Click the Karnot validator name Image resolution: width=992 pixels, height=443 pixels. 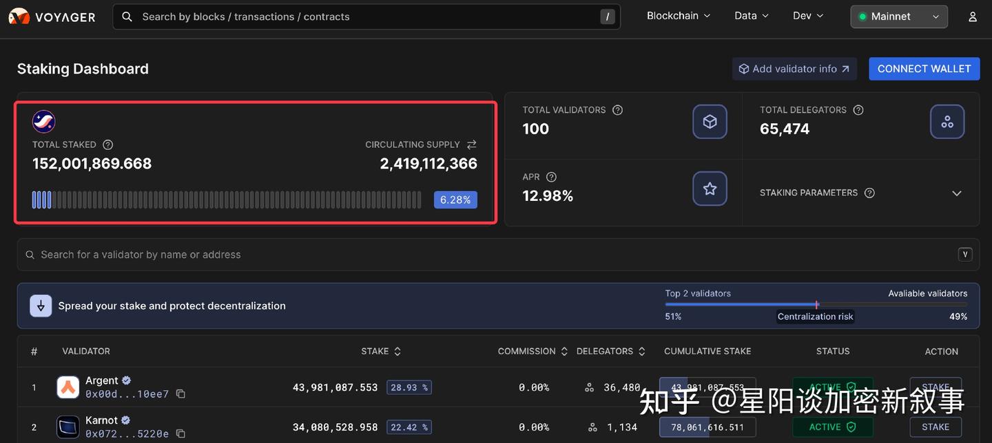tap(101, 420)
